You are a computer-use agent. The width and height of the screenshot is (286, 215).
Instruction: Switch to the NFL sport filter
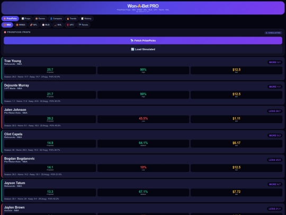(33, 25)
